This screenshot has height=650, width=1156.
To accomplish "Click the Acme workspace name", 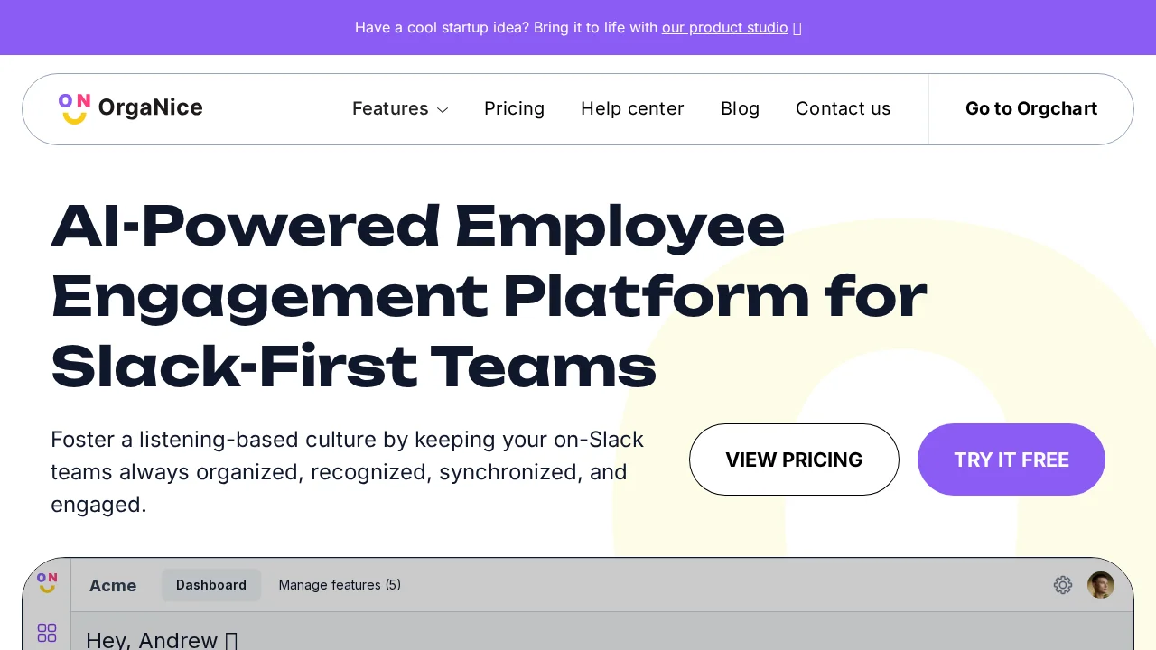I will [x=113, y=586].
